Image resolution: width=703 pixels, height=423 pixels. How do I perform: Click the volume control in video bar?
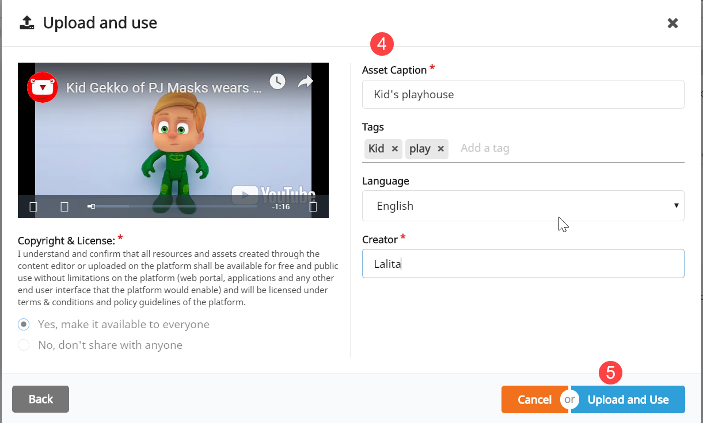coord(64,207)
